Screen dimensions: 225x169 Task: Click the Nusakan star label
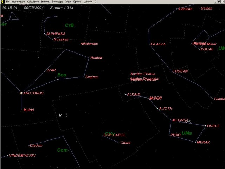[61, 39]
